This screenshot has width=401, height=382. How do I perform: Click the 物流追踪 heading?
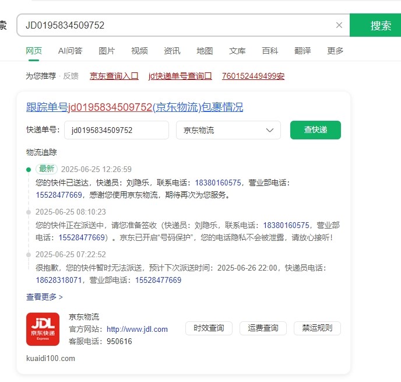coord(41,152)
